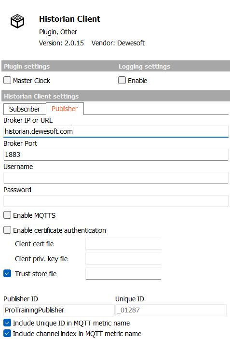This screenshot has height=339, width=230.
Task: Click the Historian Client plugin cube icon
Action: click(x=17, y=21)
